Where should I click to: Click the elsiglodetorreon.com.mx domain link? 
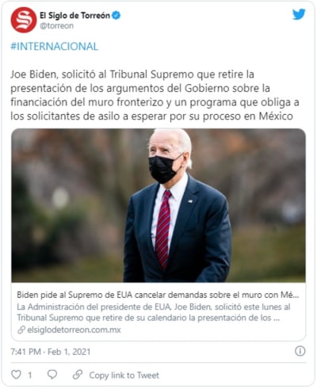coord(74,330)
